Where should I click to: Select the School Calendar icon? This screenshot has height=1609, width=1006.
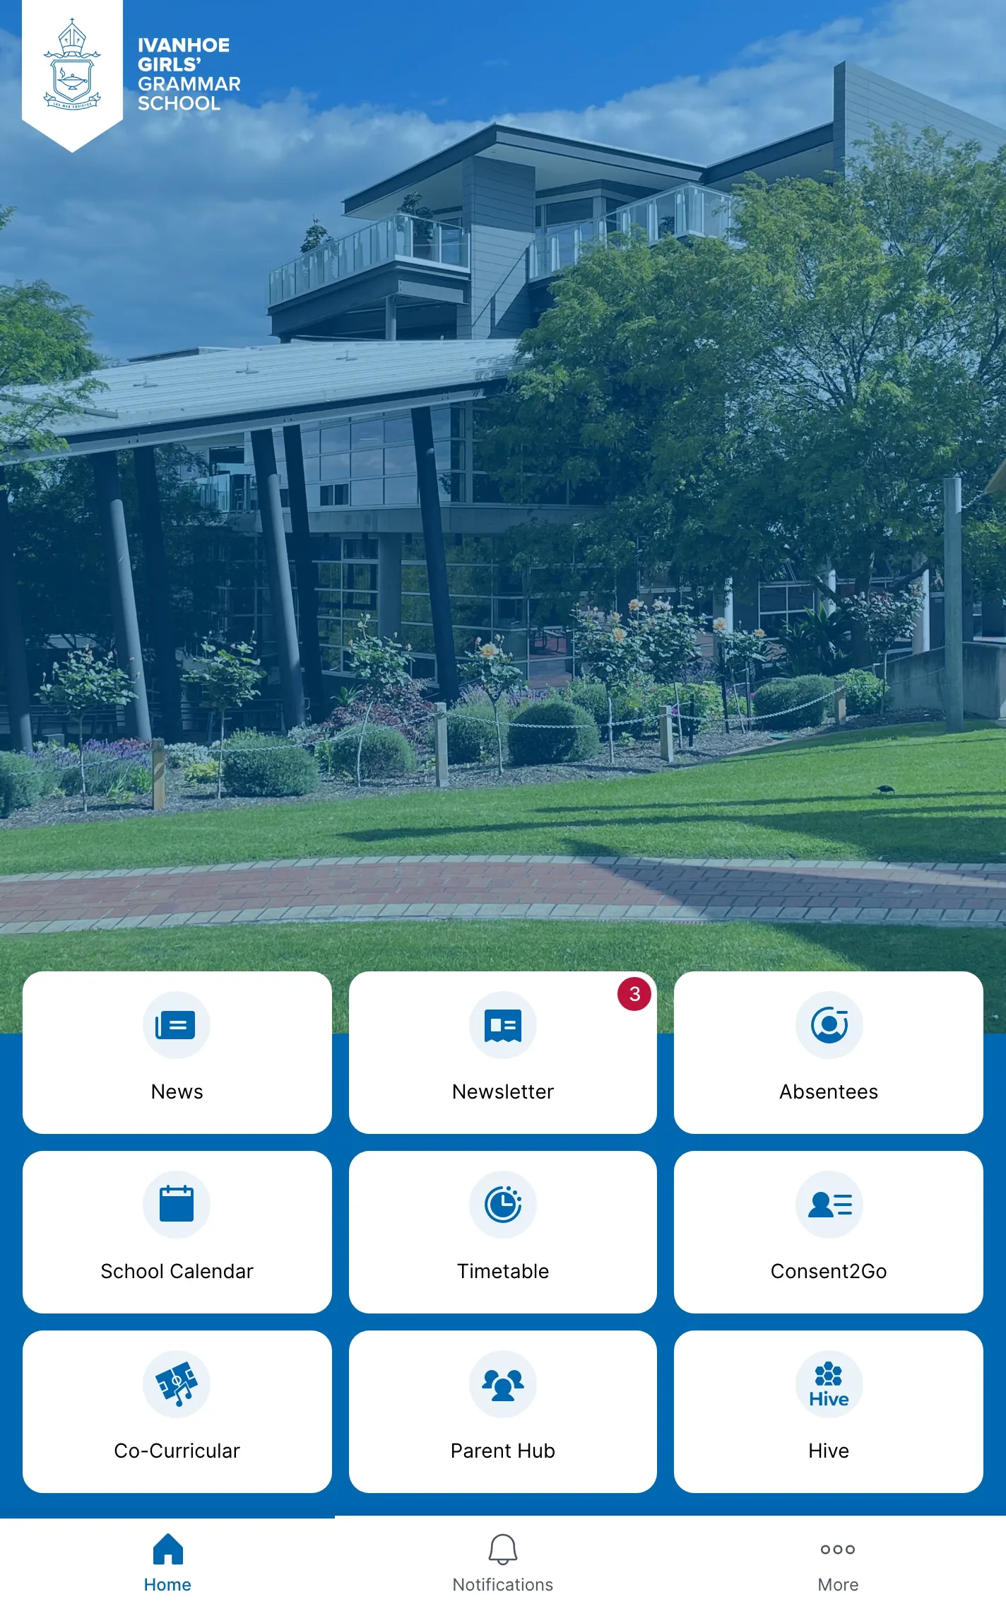point(177,1205)
